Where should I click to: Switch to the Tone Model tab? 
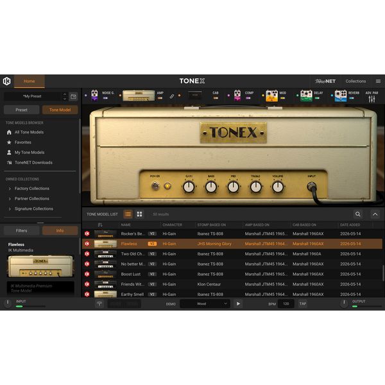pyautogui.click(x=60, y=110)
